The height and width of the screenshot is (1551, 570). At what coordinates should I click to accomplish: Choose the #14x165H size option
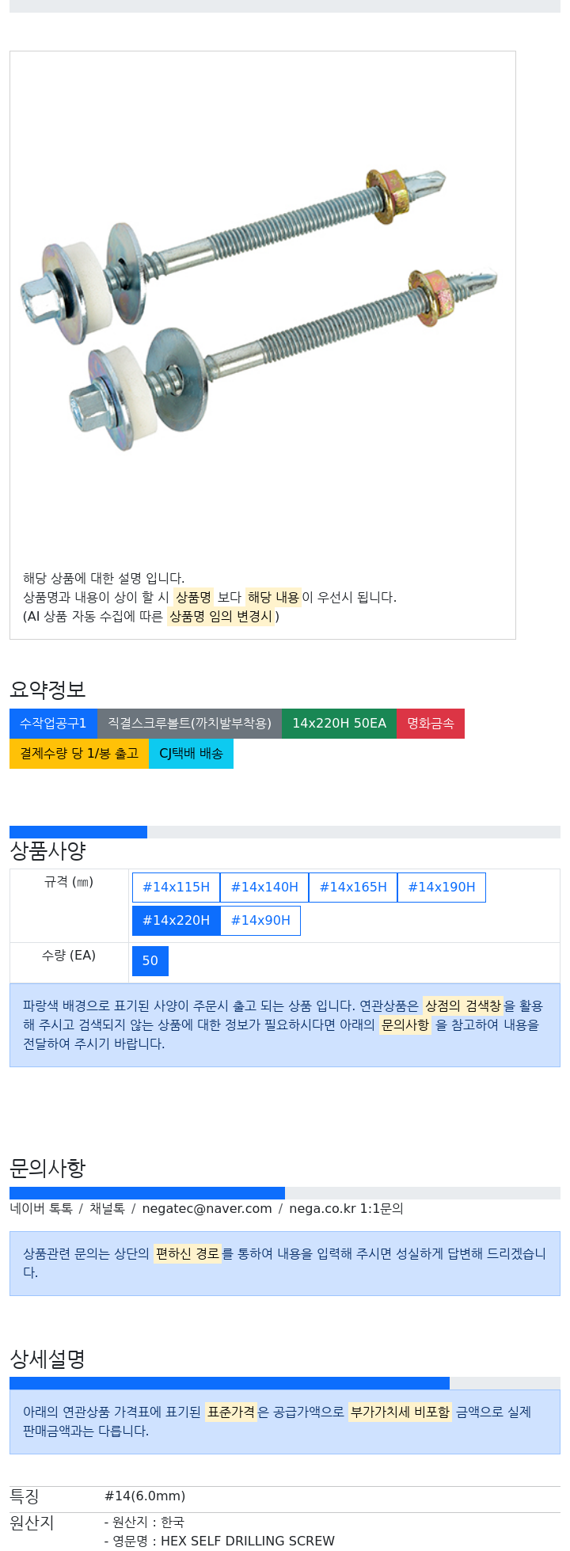point(353,887)
